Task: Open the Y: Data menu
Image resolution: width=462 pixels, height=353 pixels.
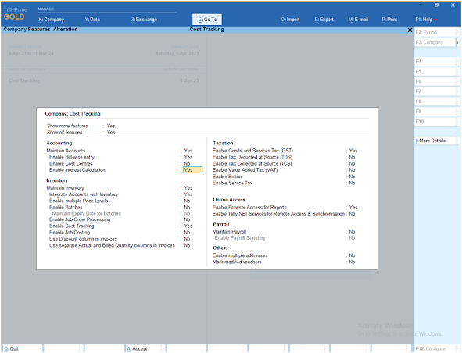Action: click(x=92, y=20)
